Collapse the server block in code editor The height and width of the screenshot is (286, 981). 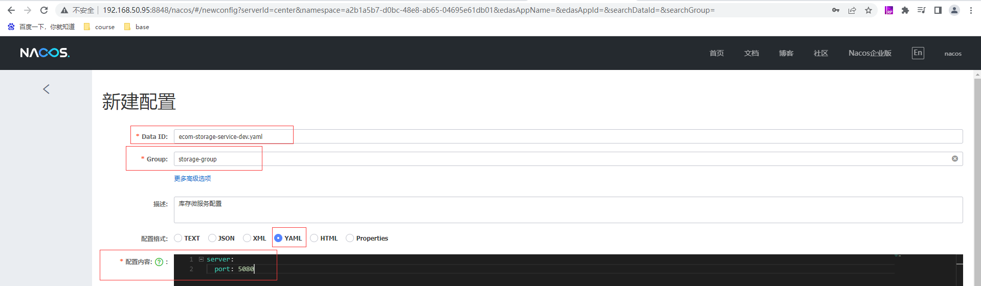point(201,259)
